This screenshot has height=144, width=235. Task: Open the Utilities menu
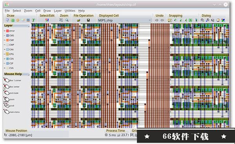coord(70,11)
